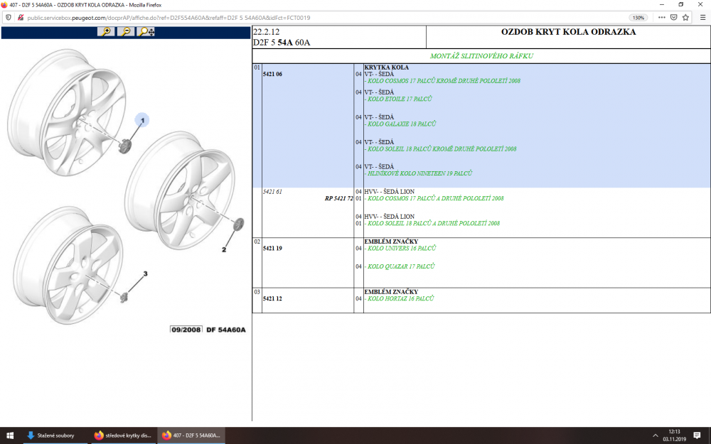
Task: Click part number 5421 61
Action: 272,192
